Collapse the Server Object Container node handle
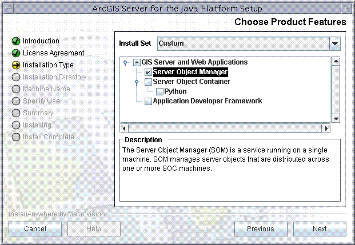This screenshot has width=355, height=245. [137, 82]
